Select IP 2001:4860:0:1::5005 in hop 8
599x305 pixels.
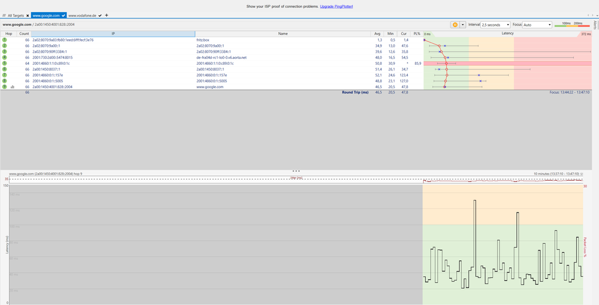[x=48, y=80]
